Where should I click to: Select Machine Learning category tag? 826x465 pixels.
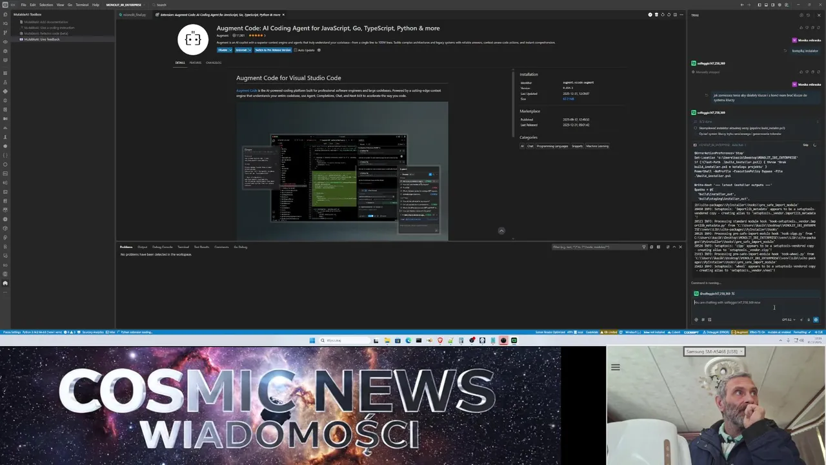pos(597,146)
